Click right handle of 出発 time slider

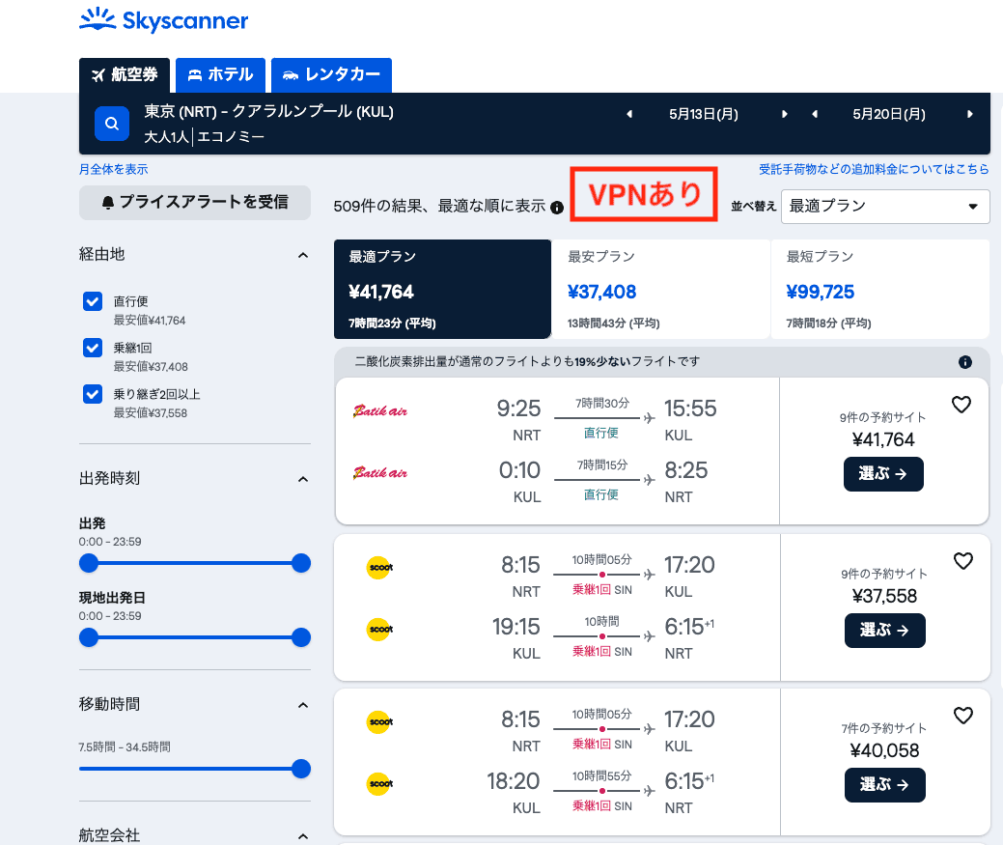click(x=300, y=564)
